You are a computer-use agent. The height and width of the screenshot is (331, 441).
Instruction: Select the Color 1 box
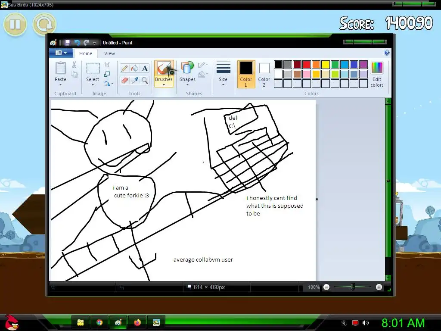tap(246, 74)
